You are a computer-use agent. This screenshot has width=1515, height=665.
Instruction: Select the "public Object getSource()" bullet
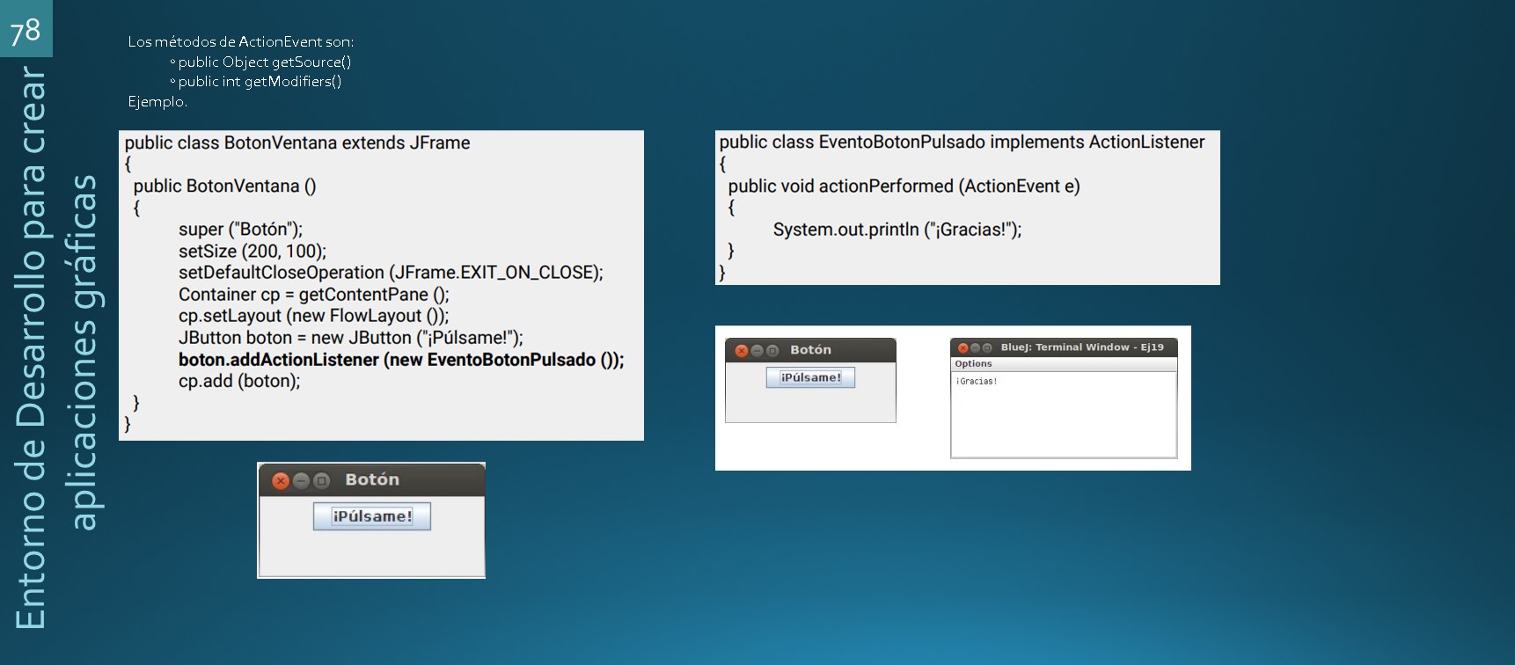tap(264, 62)
